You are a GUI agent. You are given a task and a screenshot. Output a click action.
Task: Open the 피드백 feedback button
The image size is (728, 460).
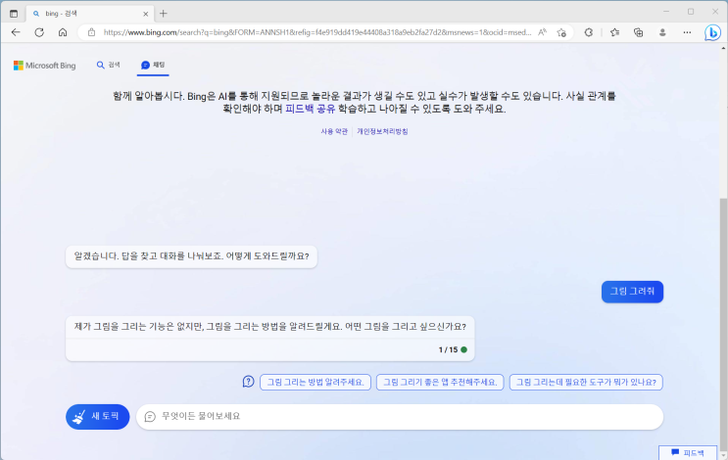(688, 452)
